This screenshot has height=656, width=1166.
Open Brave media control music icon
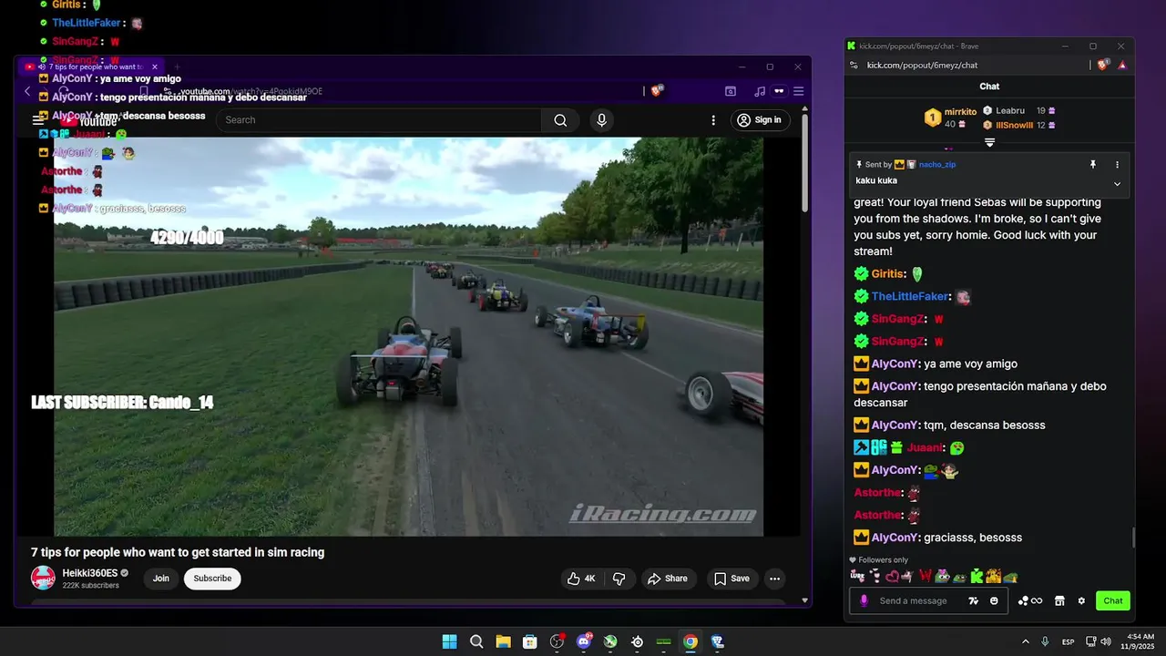pos(760,91)
